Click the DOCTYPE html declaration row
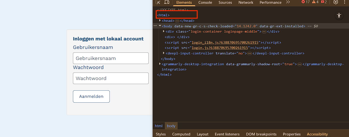349x137 pixels. (x=173, y=10)
